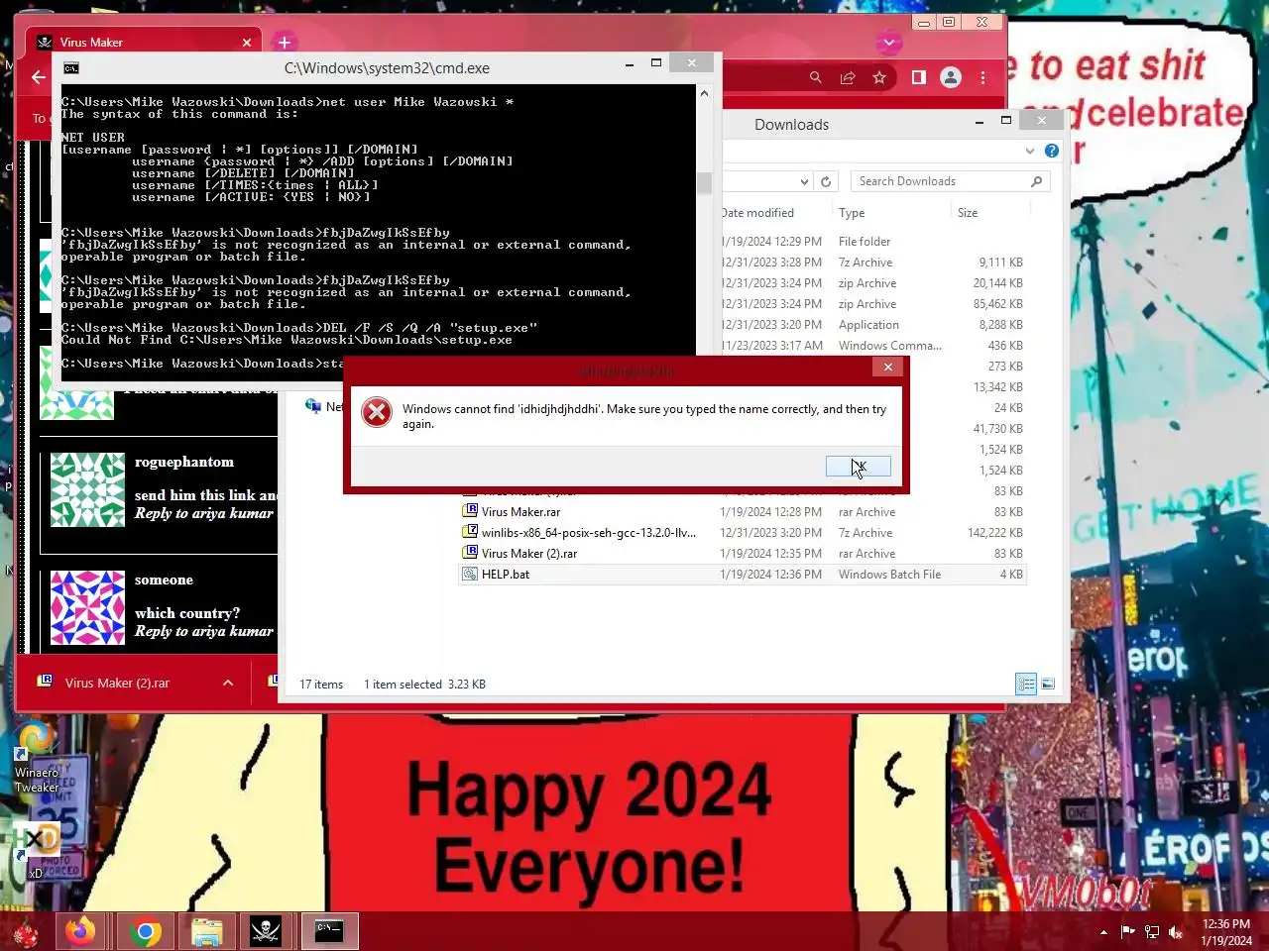Click the roguephantom username

pyautogui.click(x=184, y=463)
